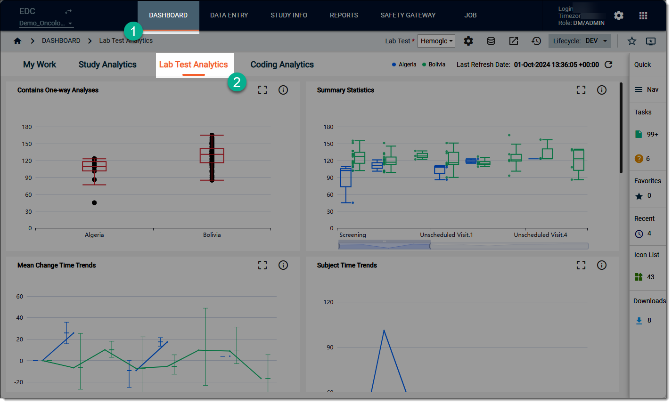Show info for Contains One-way Analyses
Image resolution: width=672 pixels, height=404 pixels.
tap(283, 90)
